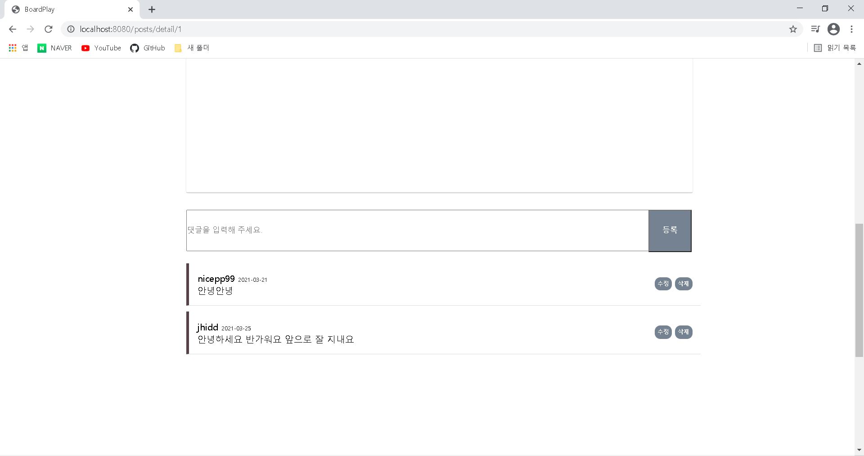Navigate forward with the forward arrow
This screenshot has width=864, height=456.
pyautogui.click(x=31, y=29)
